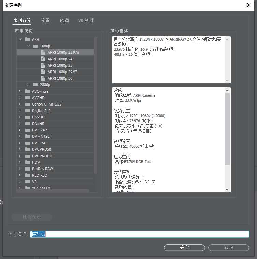
Task: Click the DV - 24P folder icon
Action: point(28,130)
